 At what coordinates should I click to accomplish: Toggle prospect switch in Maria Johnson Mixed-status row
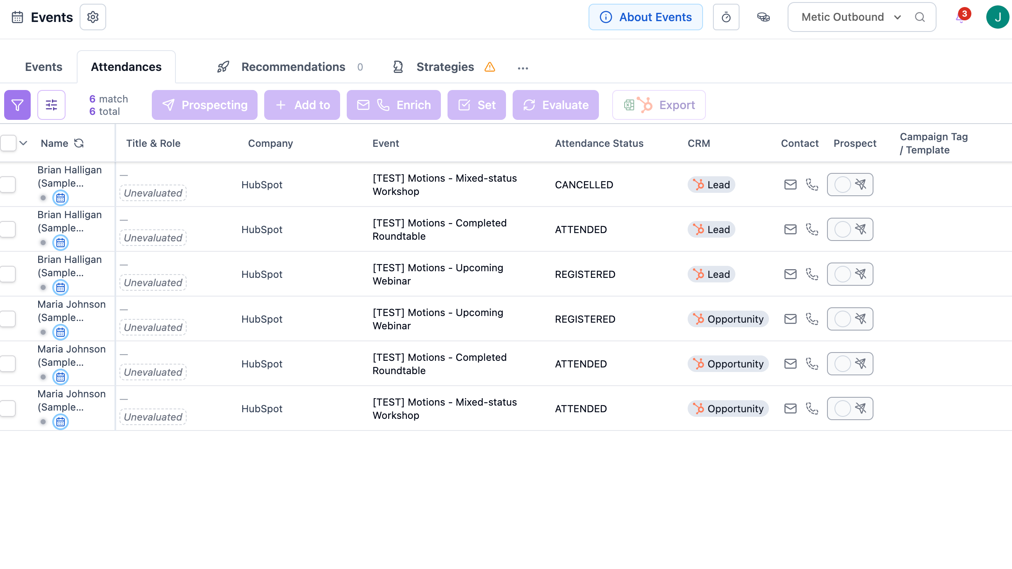click(850, 409)
